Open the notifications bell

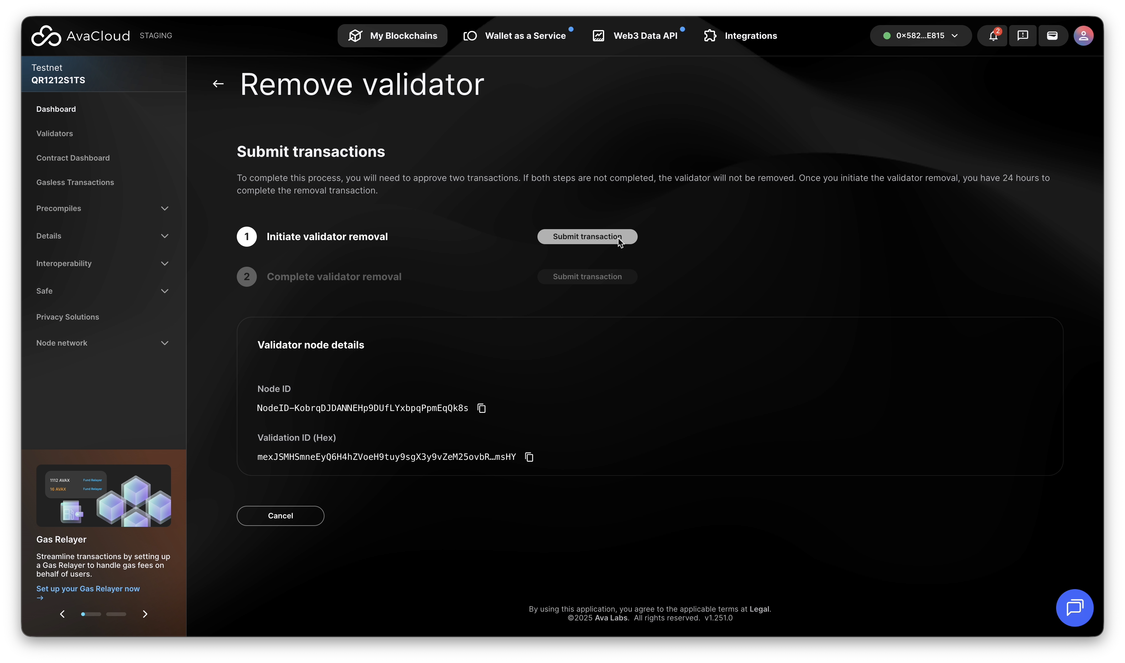pyautogui.click(x=993, y=36)
